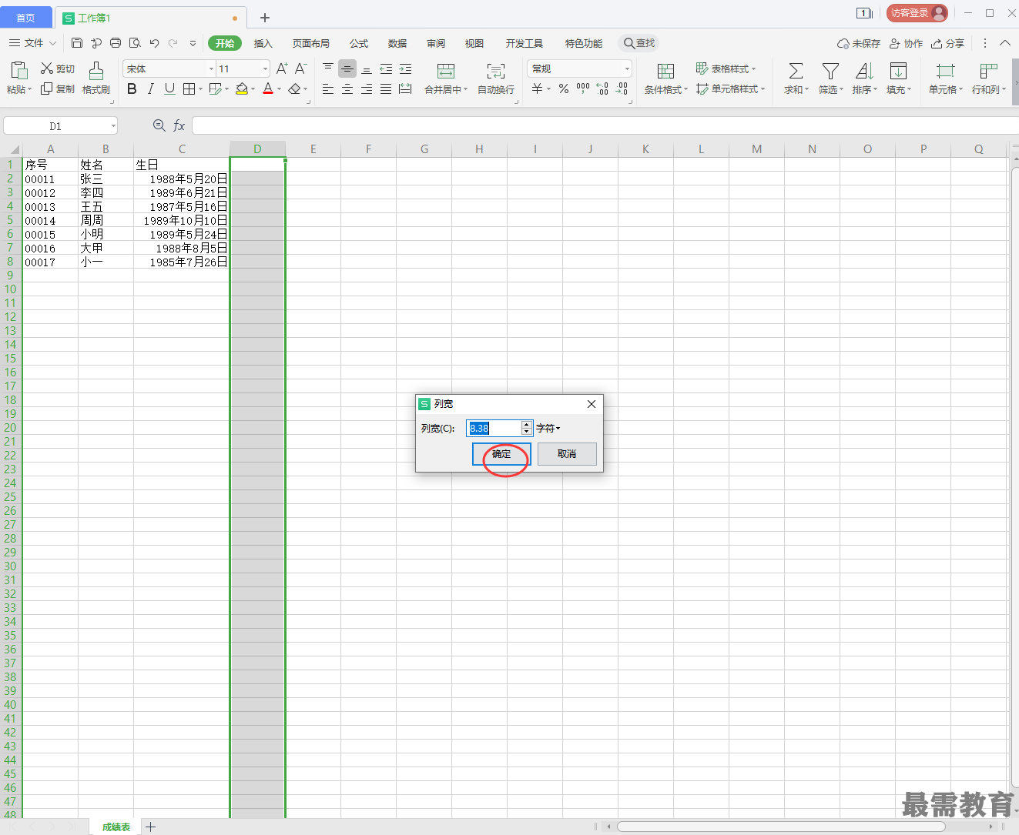
Task: Toggle Italic formatting
Action: click(151, 89)
